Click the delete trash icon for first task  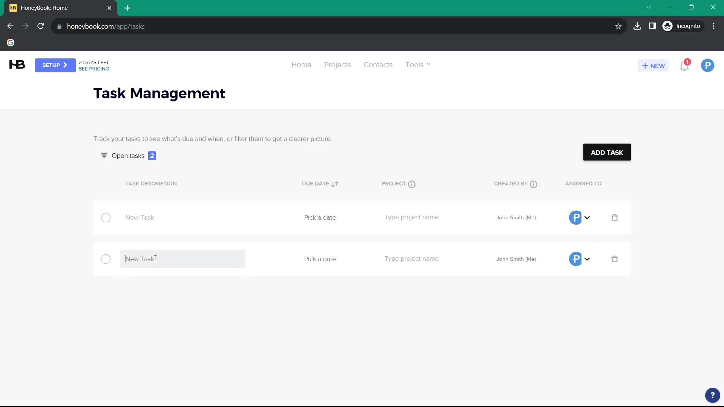pyautogui.click(x=615, y=218)
